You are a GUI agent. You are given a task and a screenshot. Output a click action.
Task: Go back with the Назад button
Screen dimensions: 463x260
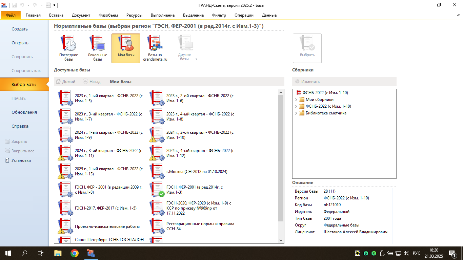92,82
